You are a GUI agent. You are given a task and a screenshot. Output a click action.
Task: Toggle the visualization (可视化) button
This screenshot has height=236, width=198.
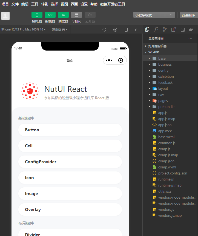pyautogui.click(x=76, y=15)
